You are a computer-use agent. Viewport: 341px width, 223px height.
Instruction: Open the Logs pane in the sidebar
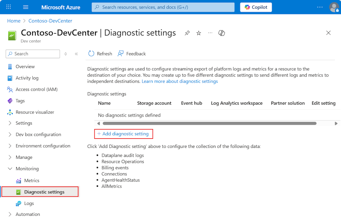coord(28,203)
